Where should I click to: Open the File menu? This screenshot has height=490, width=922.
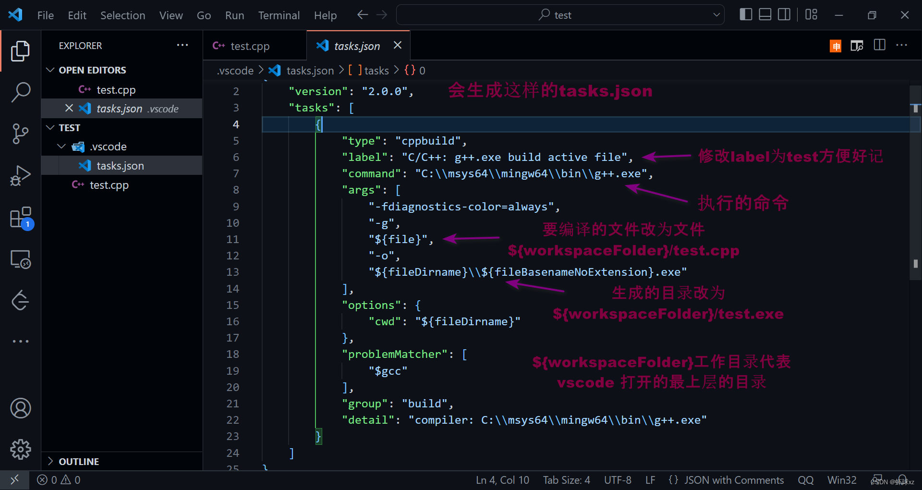[x=46, y=15]
